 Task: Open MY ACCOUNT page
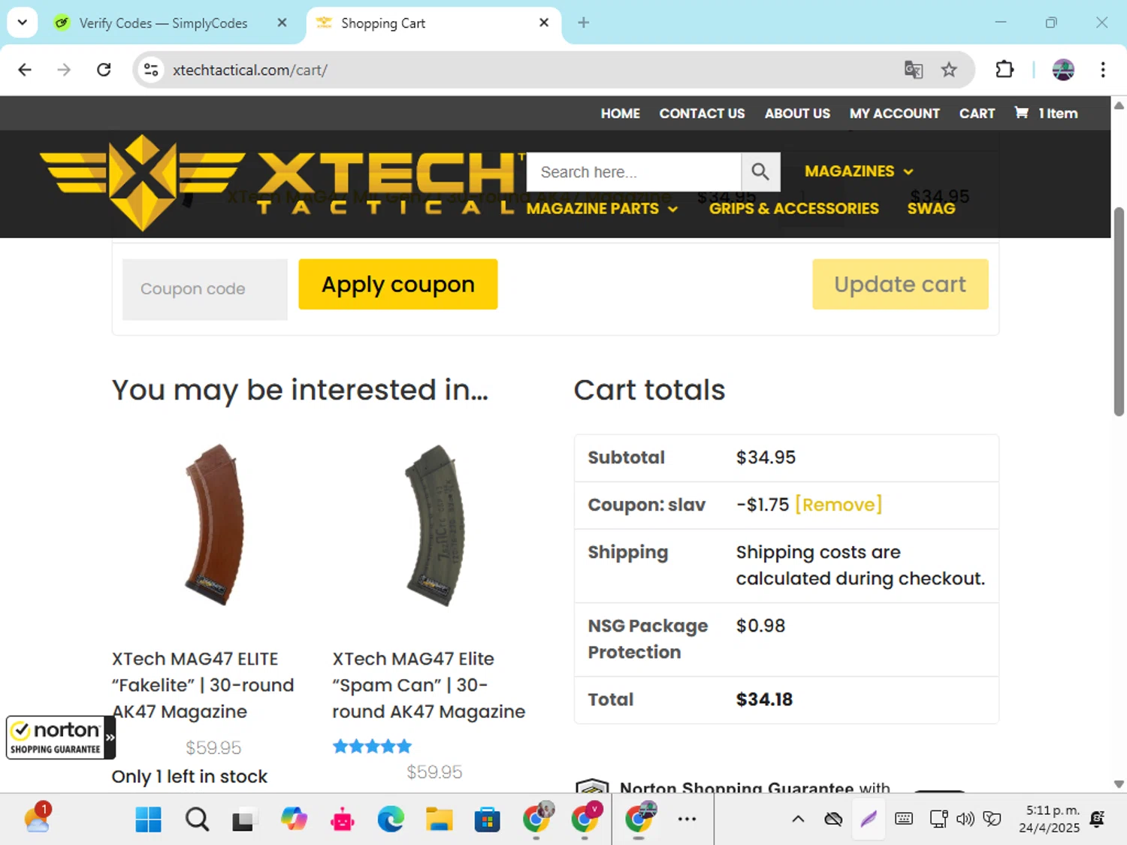tap(894, 113)
